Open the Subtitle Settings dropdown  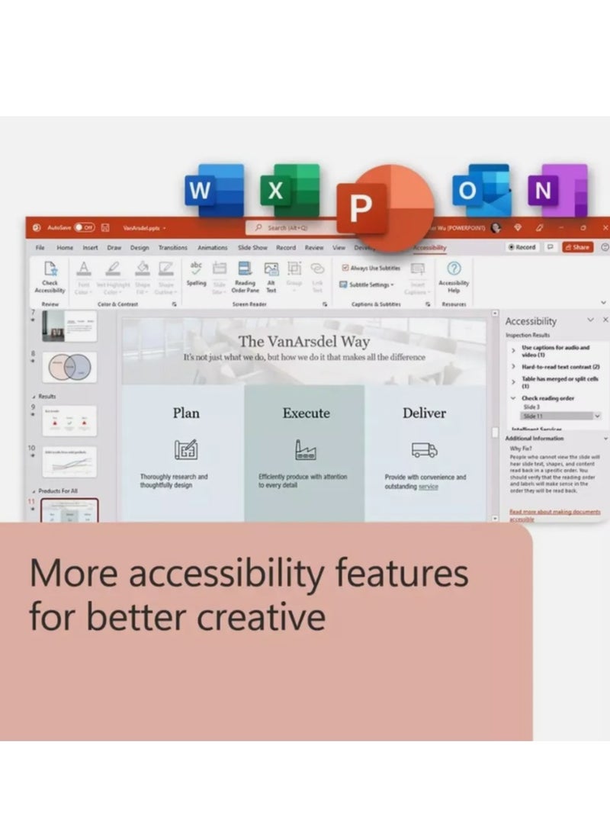367,285
